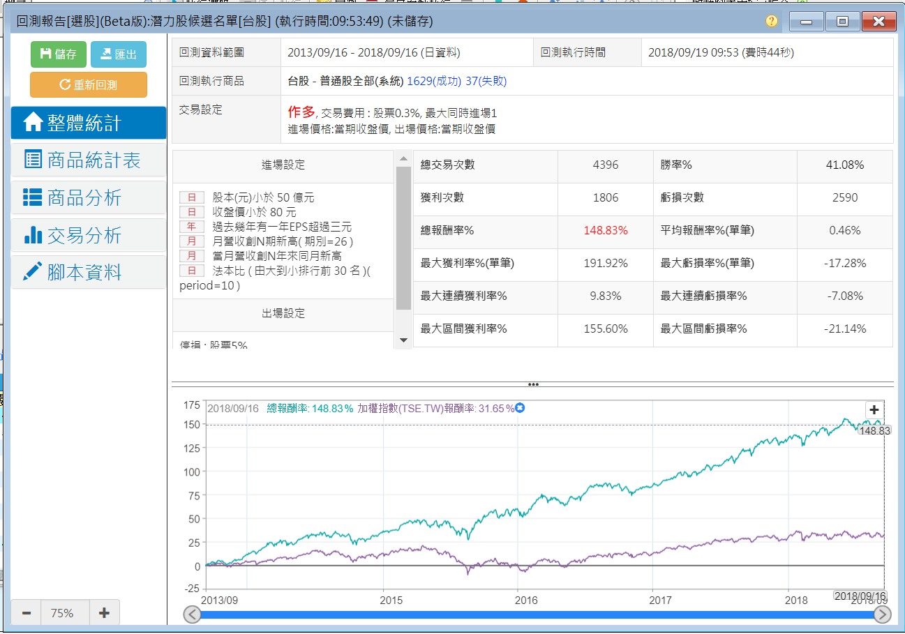The image size is (905, 634).
Task: Open the 整體統計 overview tab
Action: point(89,123)
